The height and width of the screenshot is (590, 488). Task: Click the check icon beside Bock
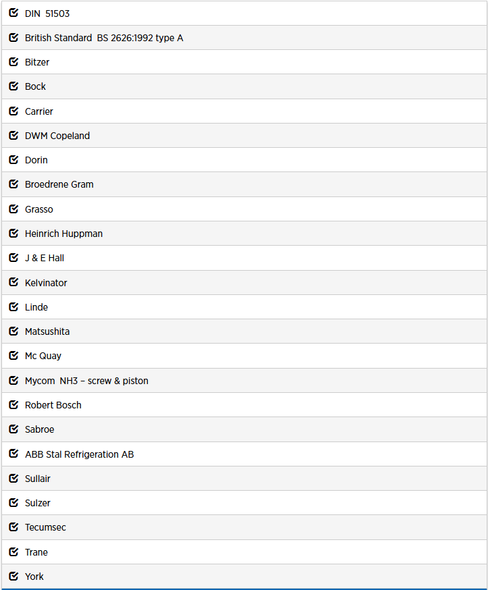pos(13,86)
